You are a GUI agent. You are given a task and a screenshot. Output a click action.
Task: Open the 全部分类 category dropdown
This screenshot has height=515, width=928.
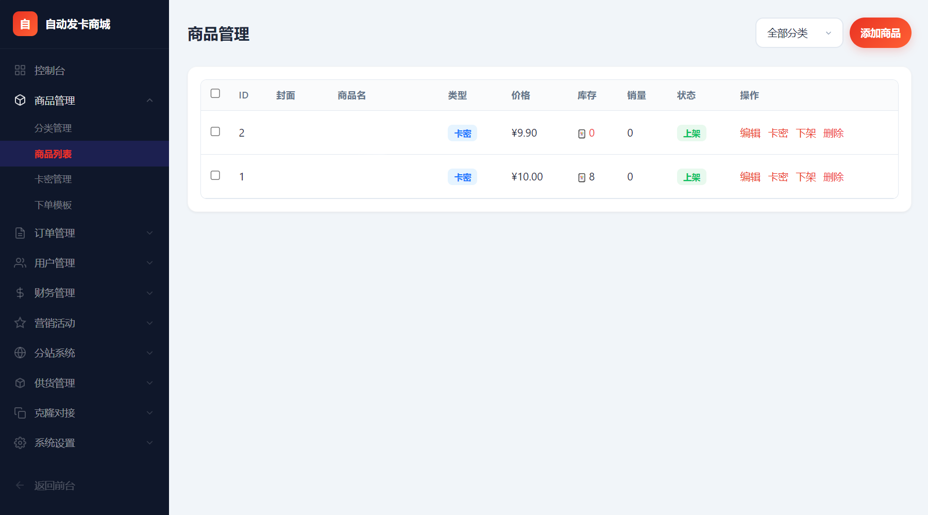point(799,32)
